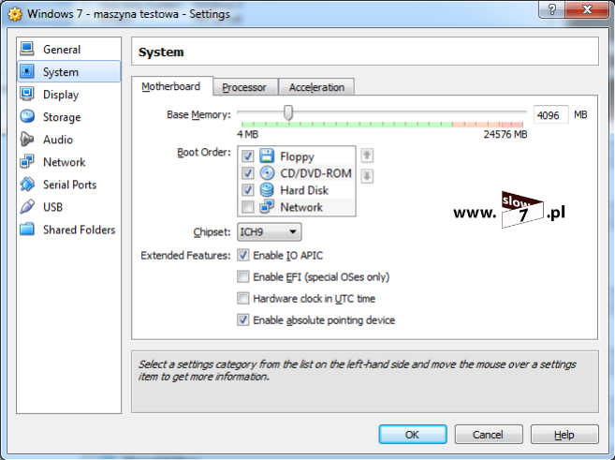Select the System chip icon

(27, 71)
